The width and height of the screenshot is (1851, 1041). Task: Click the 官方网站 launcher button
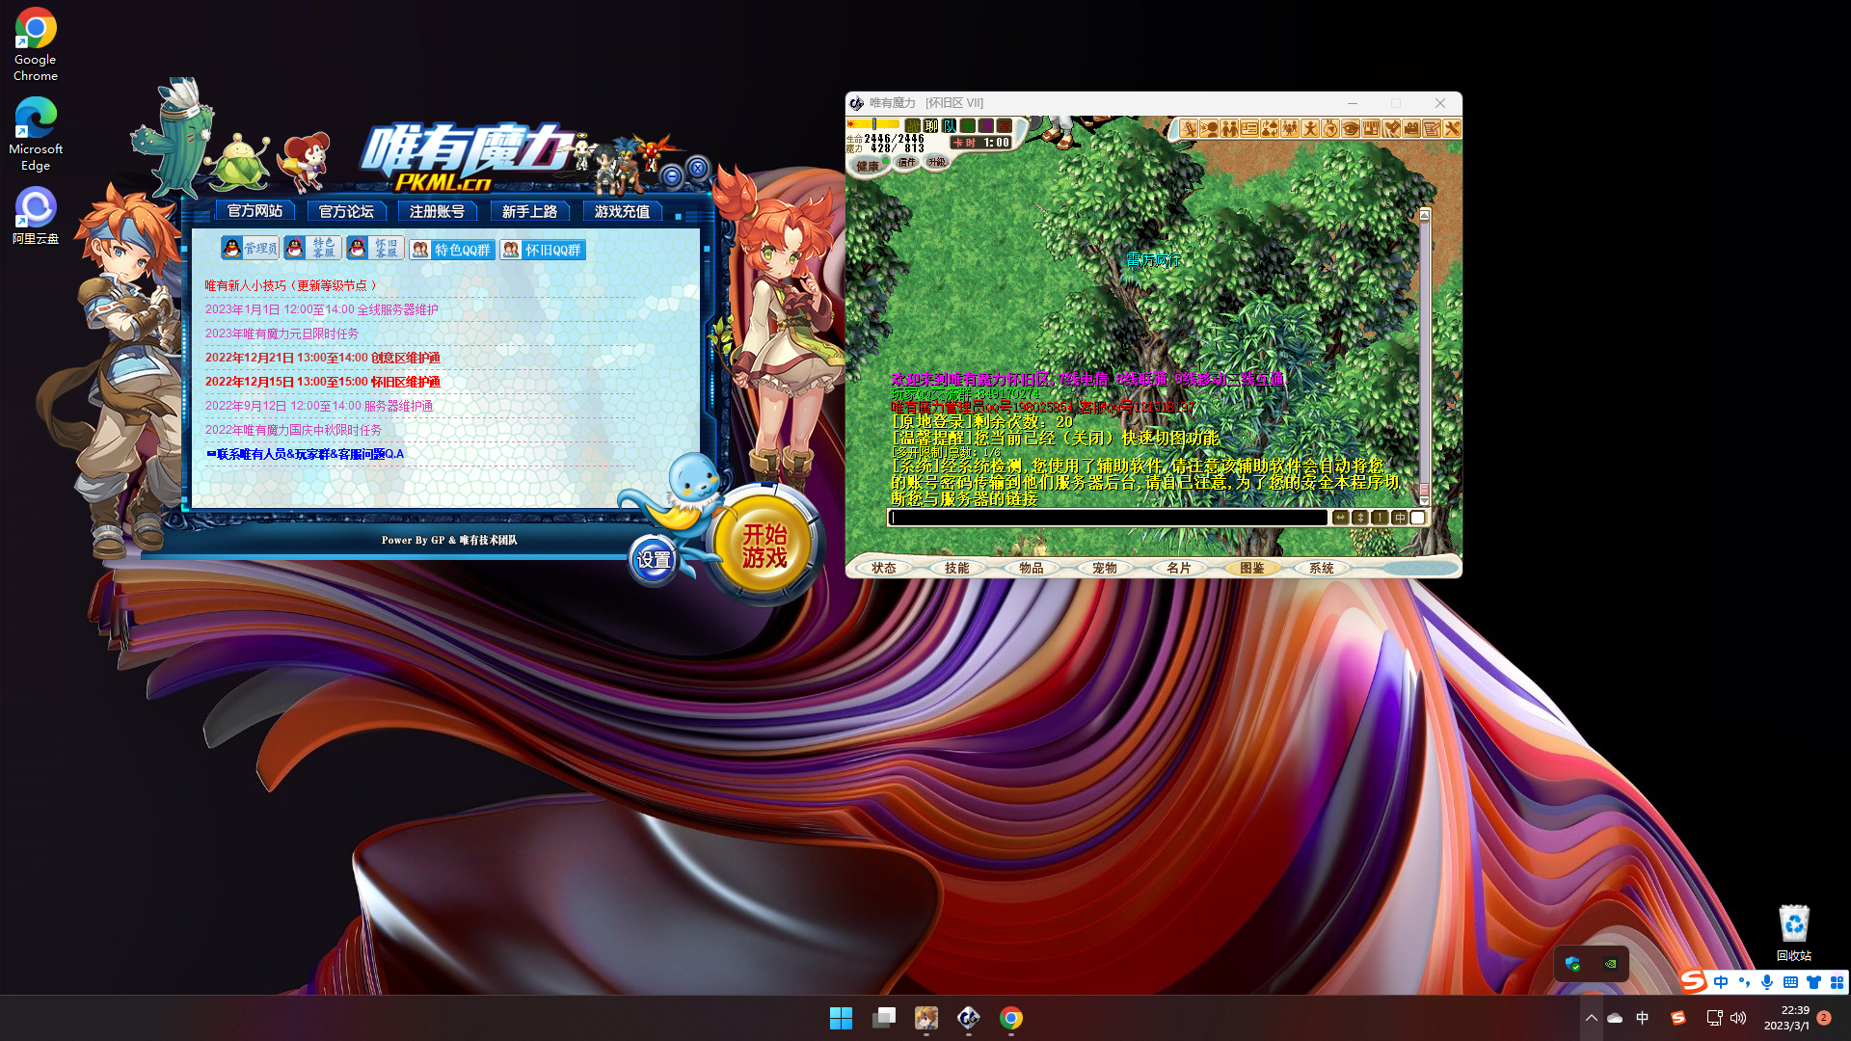point(255,211)
